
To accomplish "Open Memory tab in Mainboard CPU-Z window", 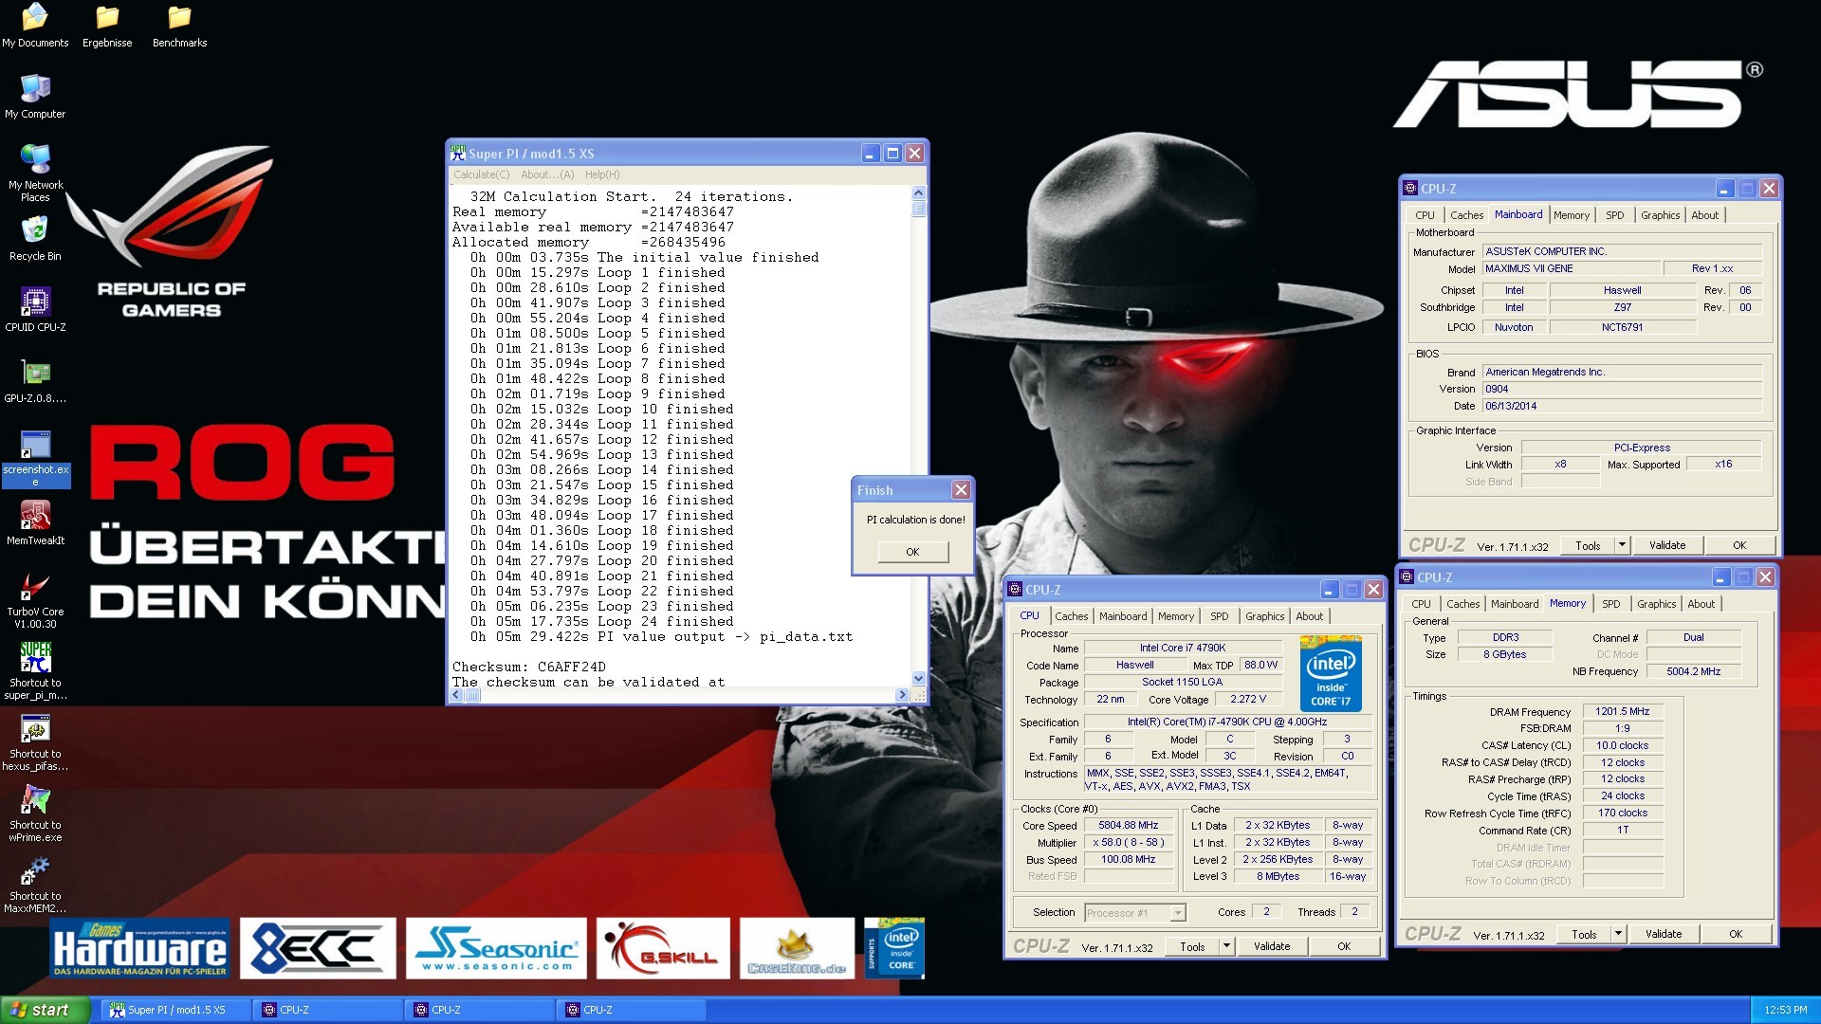I will pyautogui.click(x=1572, y=215).
